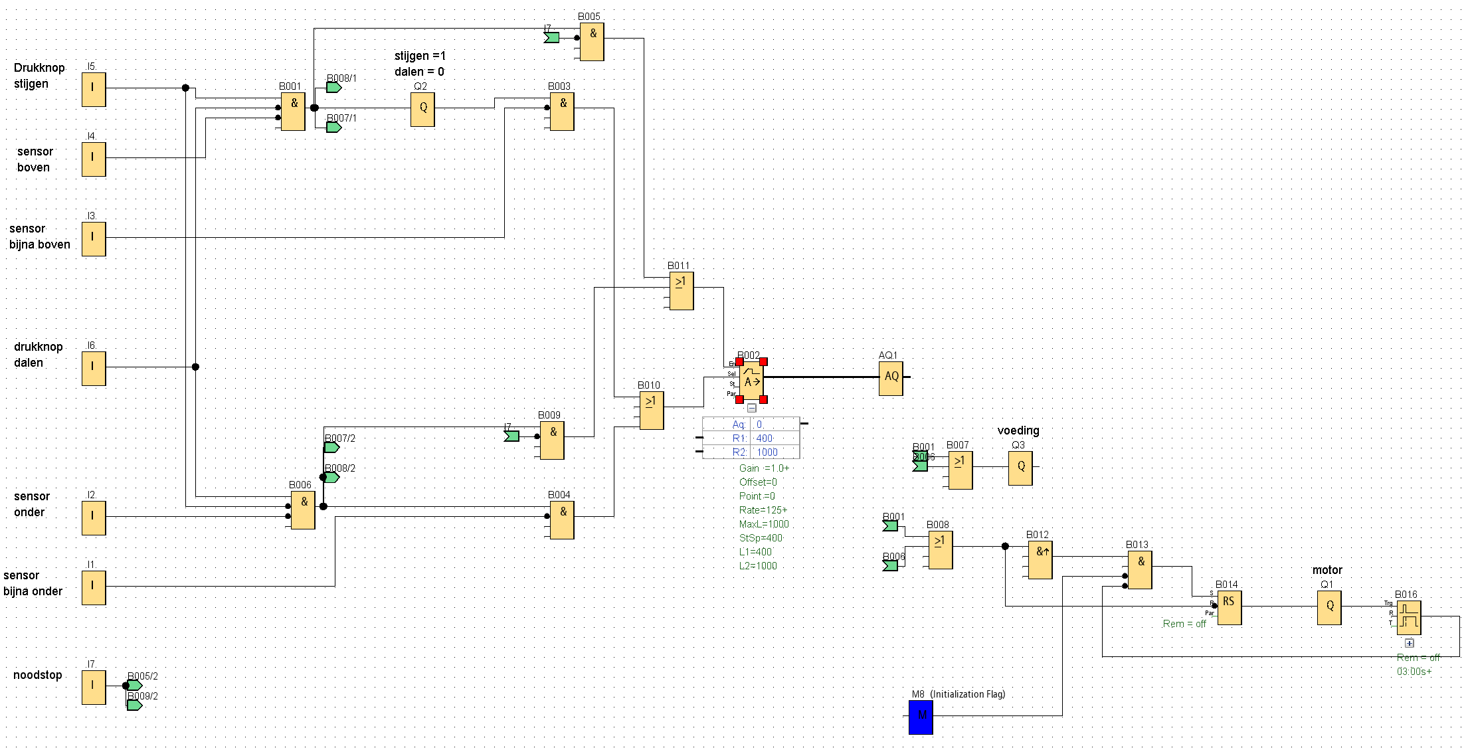Select the I6 drukknop dalen input block

click(94, 369)
